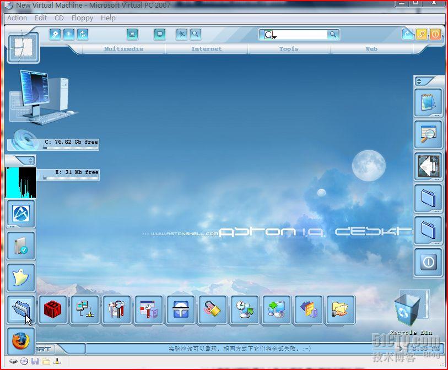The height and width of the screenshot is (370, 448).
Task: Click the cyan CPU usage graph
Action: pos(20,183)
